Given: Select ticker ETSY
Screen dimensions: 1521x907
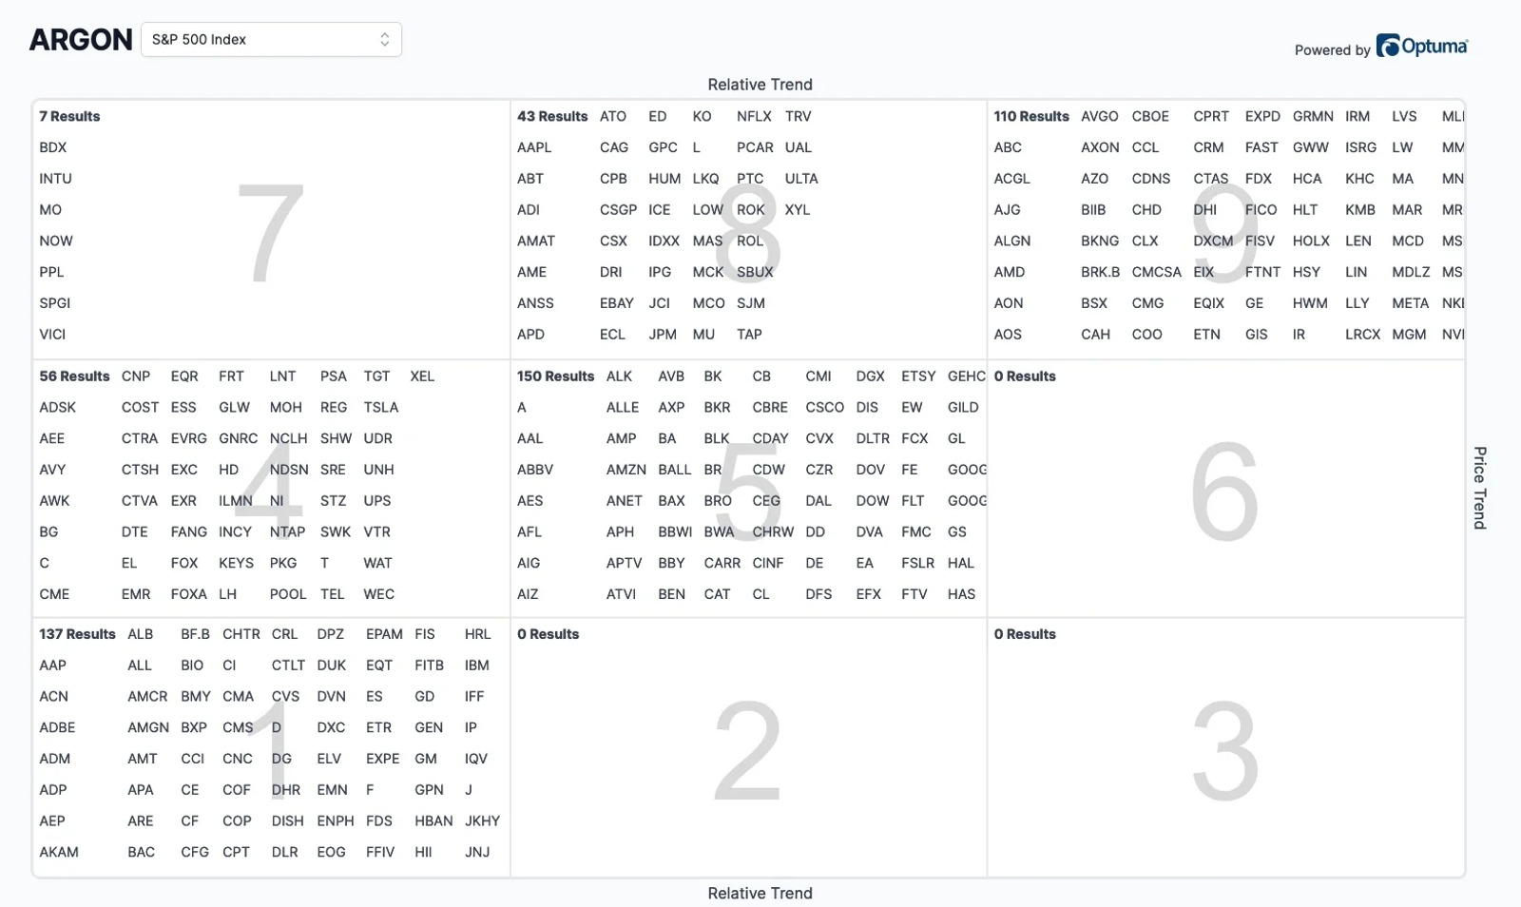Looking at the screenshot, I should [x=918, y=376].
